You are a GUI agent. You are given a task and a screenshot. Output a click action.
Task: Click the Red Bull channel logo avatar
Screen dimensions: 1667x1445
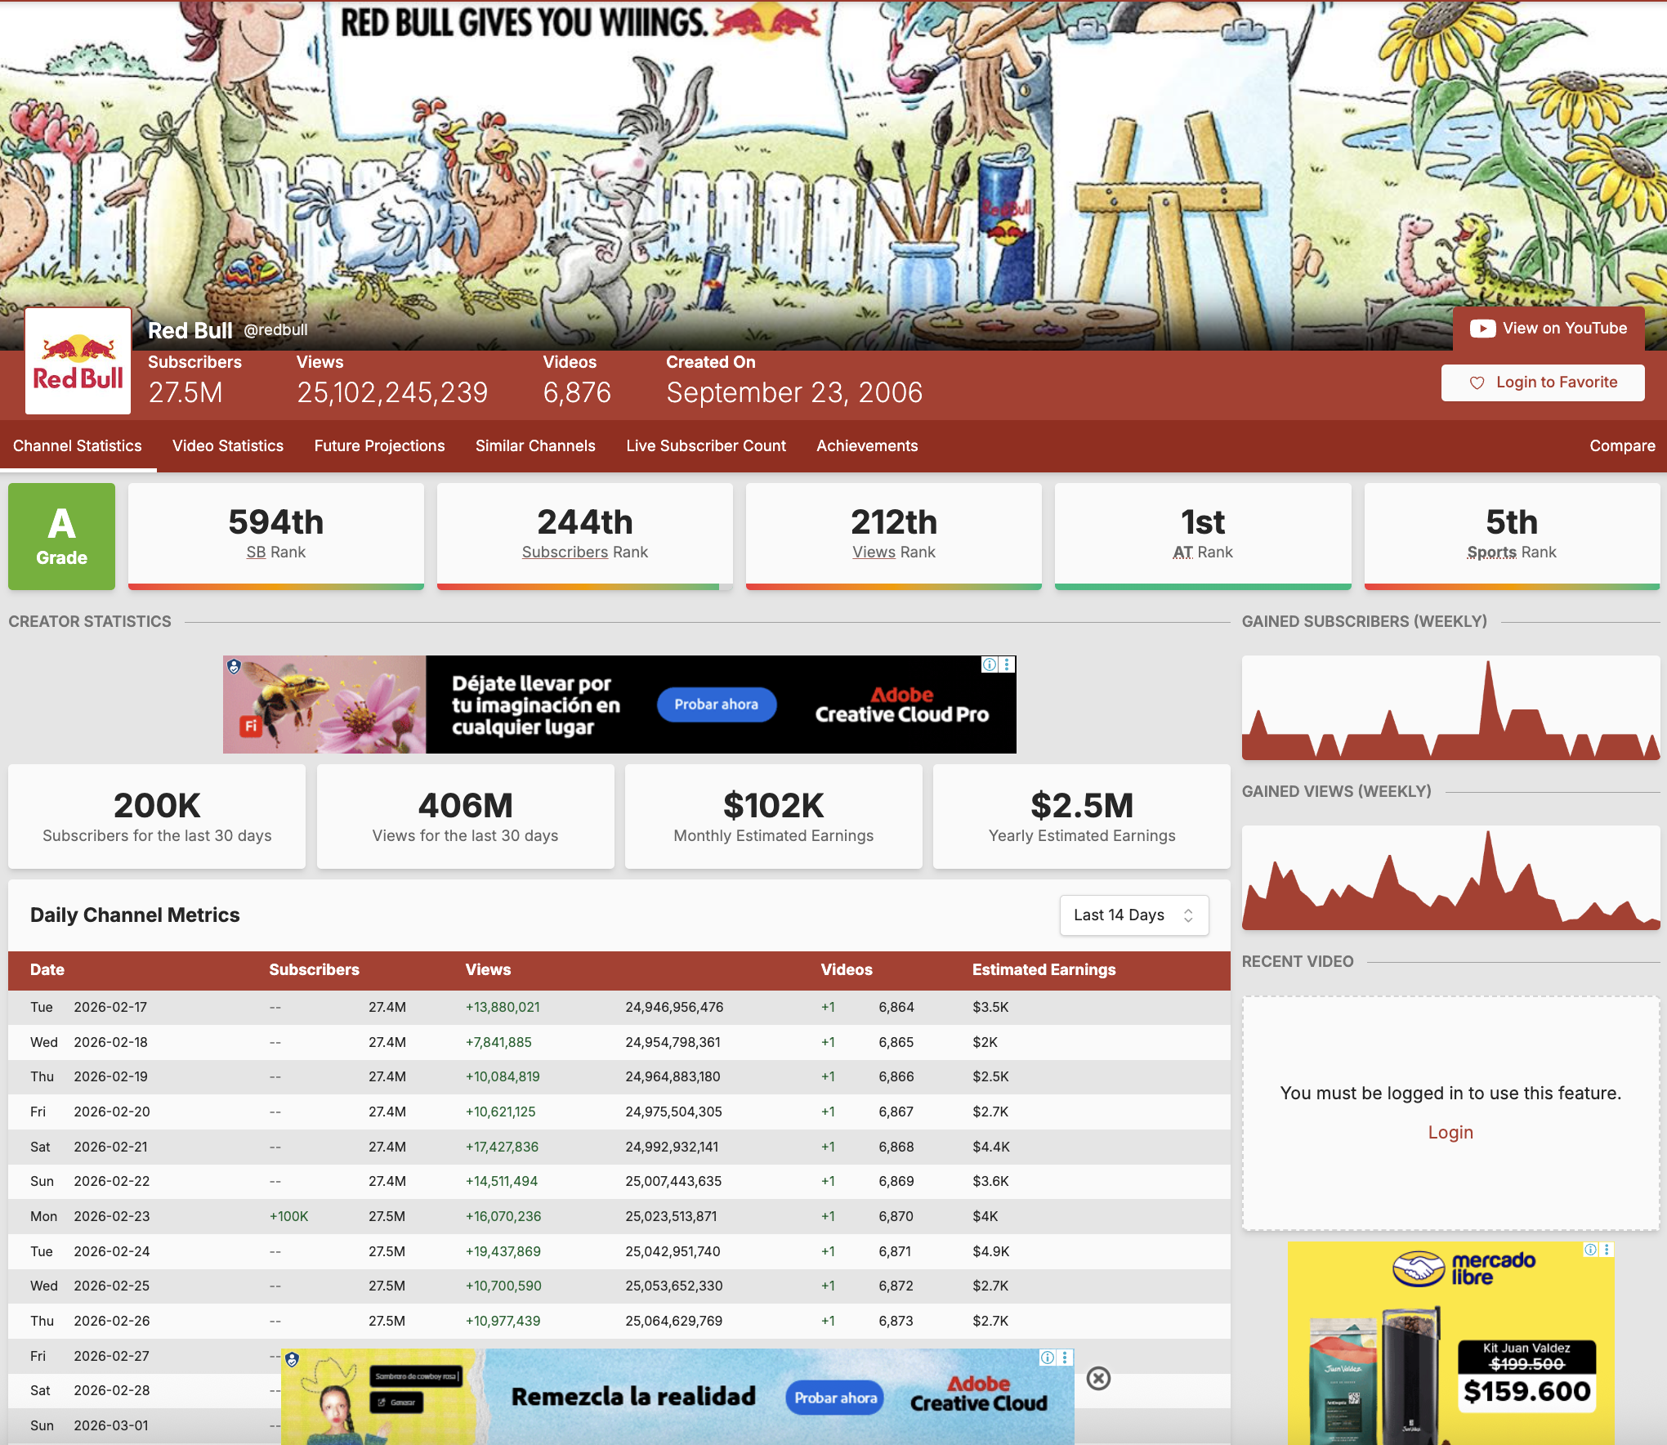78,361
